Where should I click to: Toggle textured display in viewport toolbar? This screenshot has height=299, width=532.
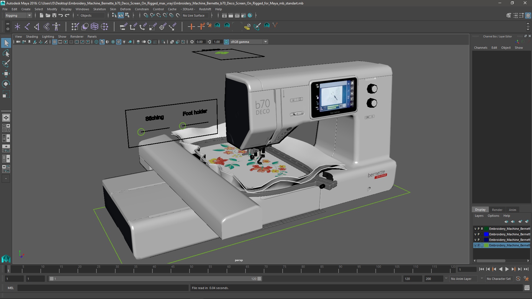pyautogui.click(x=119, y=42)
